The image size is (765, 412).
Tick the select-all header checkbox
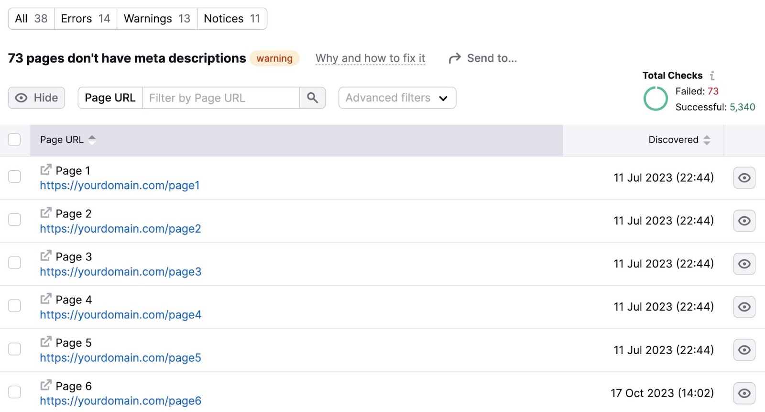[14, 139]
